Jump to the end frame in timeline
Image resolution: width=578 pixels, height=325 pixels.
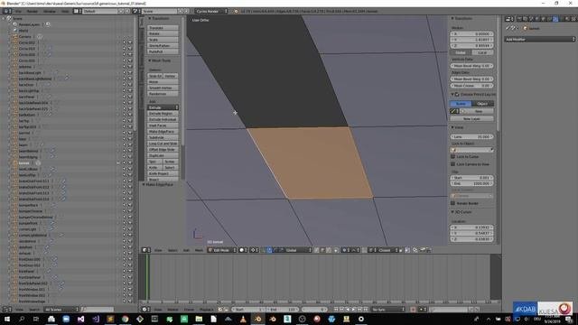click(365, 309)
